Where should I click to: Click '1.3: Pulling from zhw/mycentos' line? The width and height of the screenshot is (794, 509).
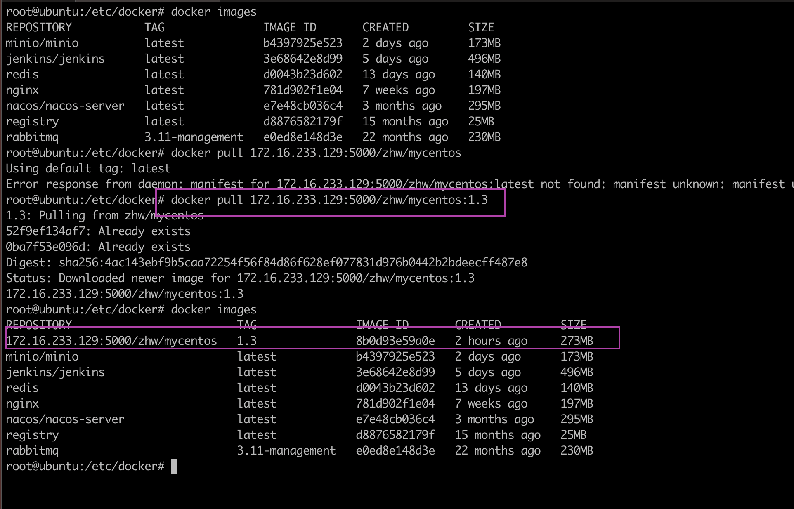tap(104, 216)
